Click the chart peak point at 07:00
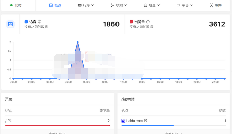 pyautogui.click(x=78, y=42)
